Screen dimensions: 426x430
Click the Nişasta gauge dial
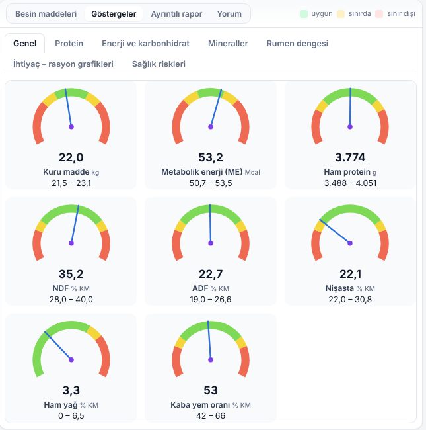[x=350, y=233]
